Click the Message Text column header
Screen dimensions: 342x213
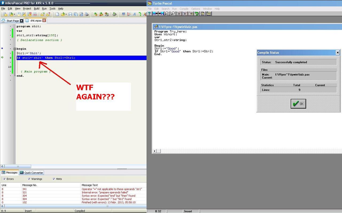(113, 185)
